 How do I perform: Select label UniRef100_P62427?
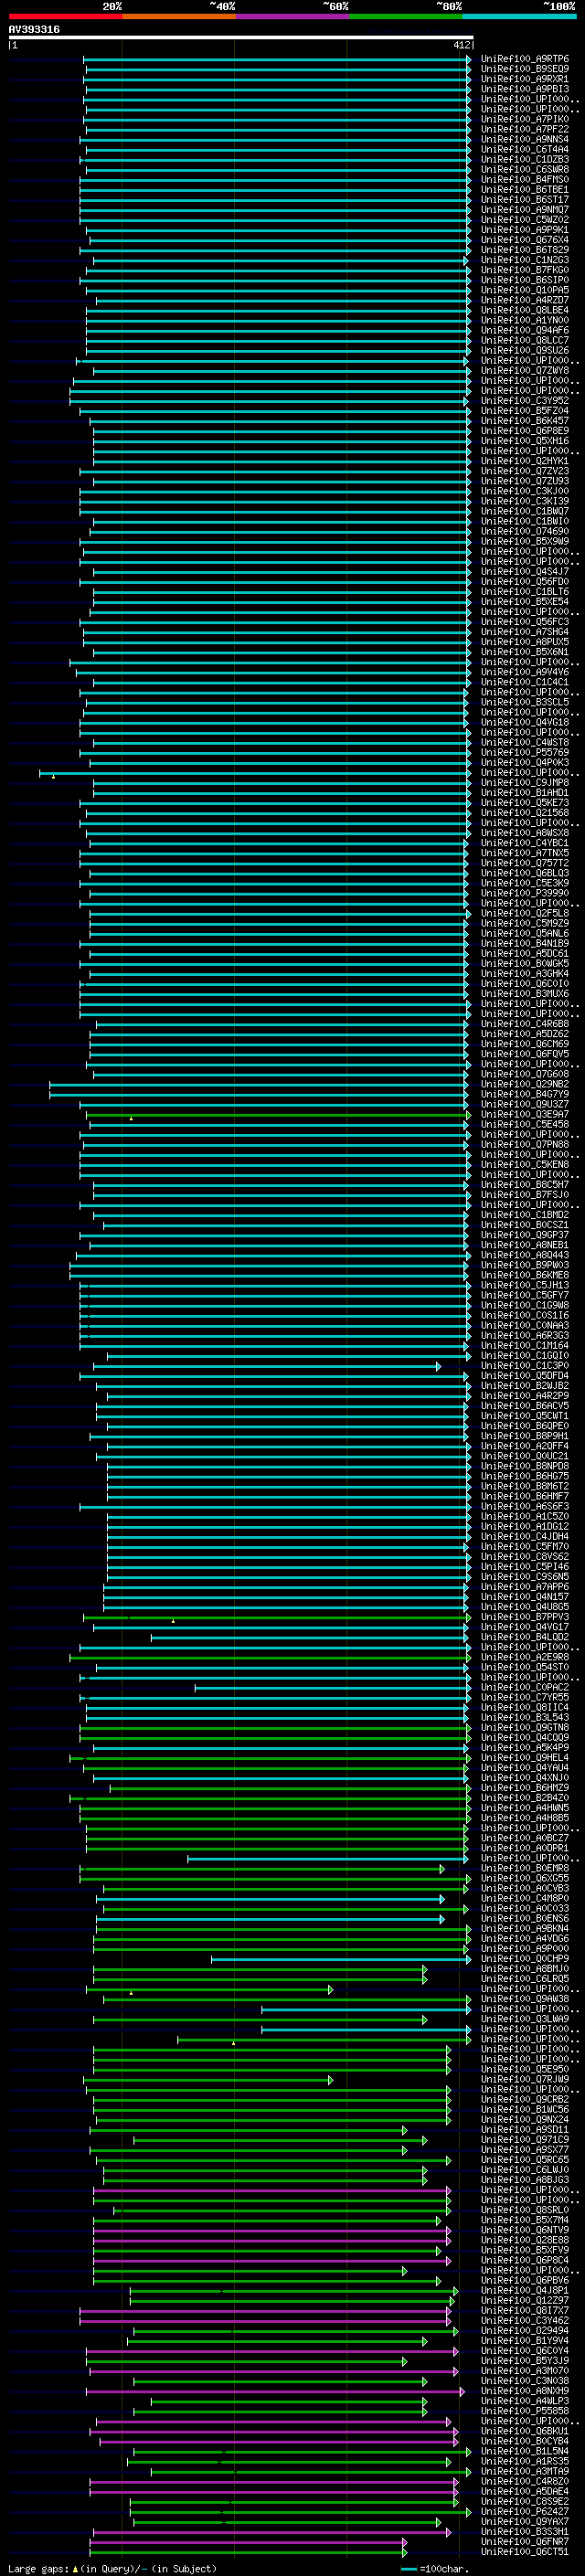(525, 2511)
